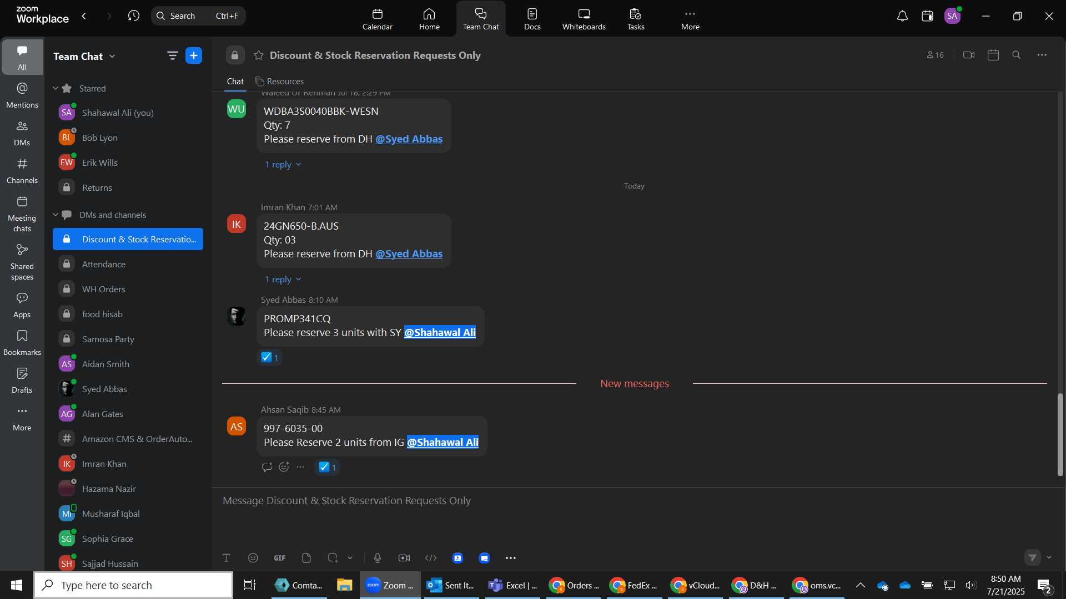Open Bookmarks in left sidebar
Image resolution: width=1066 pixels, height=599 pixels.
pos(22,343)
